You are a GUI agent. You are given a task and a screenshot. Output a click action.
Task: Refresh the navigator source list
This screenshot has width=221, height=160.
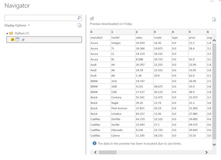tap(80, 25)
